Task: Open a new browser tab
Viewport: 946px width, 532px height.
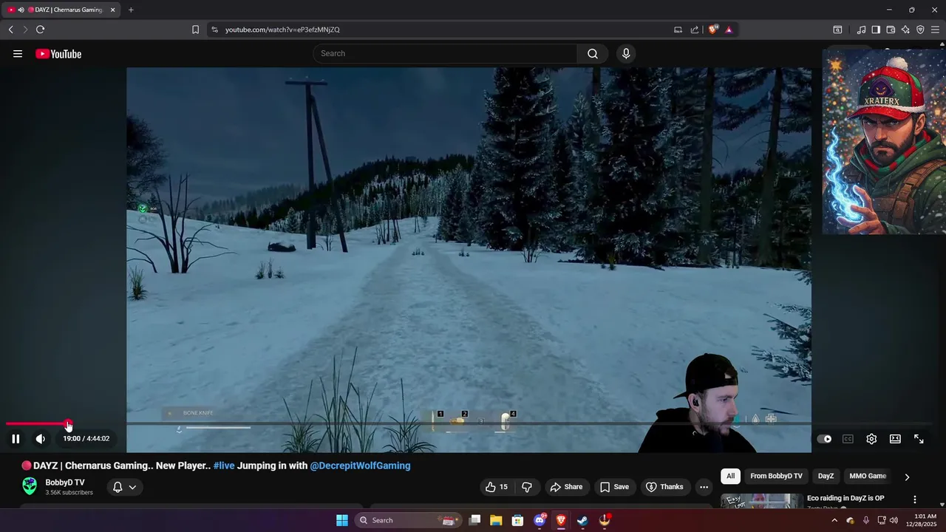Action: (x=131, y=10)
